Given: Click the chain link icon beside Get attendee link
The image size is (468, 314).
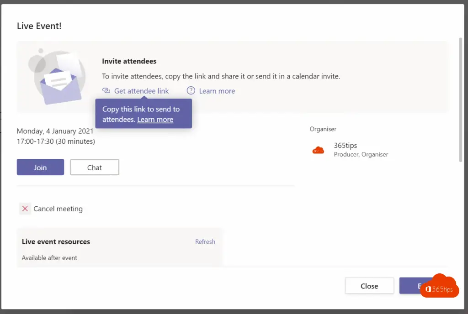Looking at the screenshot, I should [106, 91].
